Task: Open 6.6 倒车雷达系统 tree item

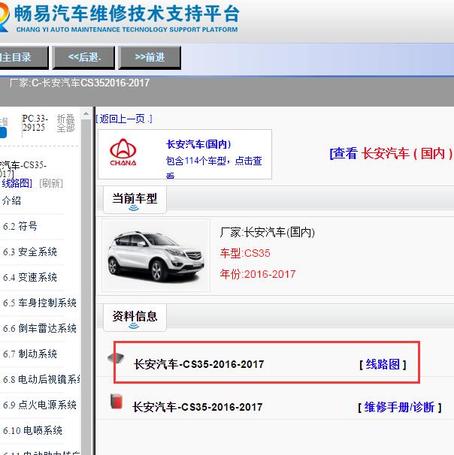Action: [x=40, y=328]
